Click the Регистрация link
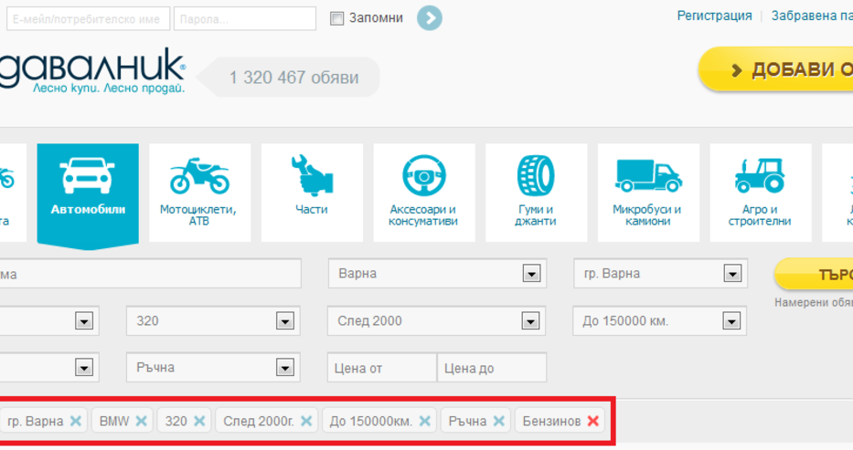 coord(714,16)
